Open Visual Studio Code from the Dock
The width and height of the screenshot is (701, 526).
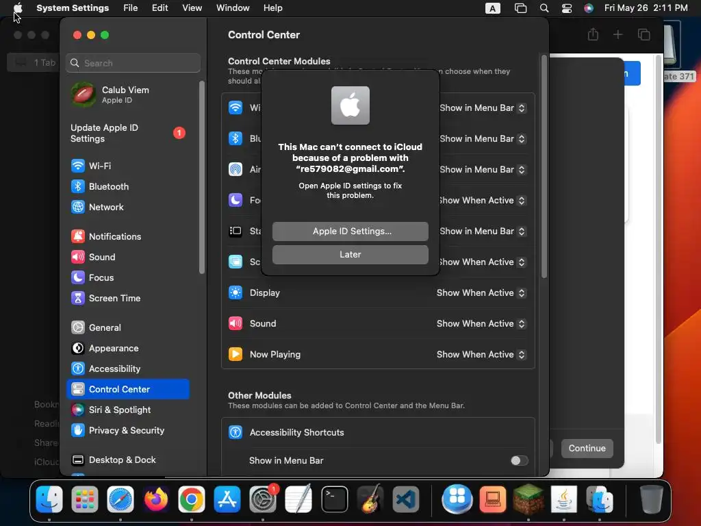click(x=405, y=499)
